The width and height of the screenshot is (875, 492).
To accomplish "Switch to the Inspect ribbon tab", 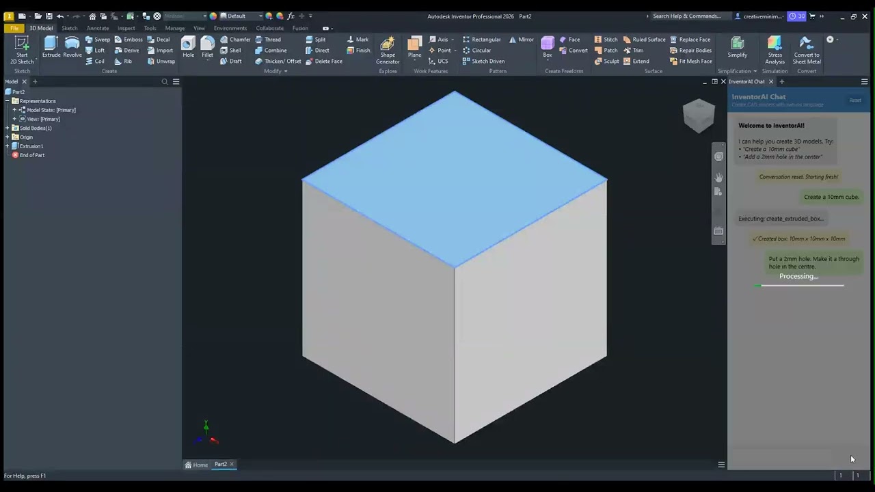I will point(126,29).
